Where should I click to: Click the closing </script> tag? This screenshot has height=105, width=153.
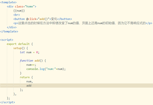(7, 102)
